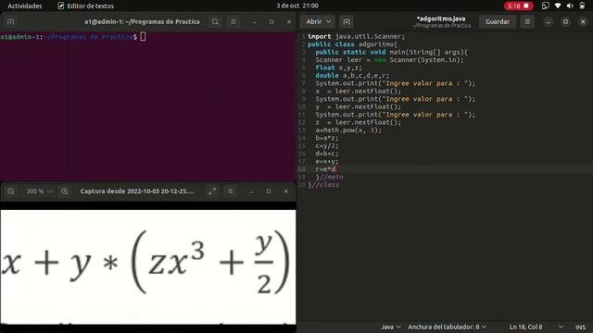
Task: Click line 'b=a*z;' in editor
Action: (327, 138)
